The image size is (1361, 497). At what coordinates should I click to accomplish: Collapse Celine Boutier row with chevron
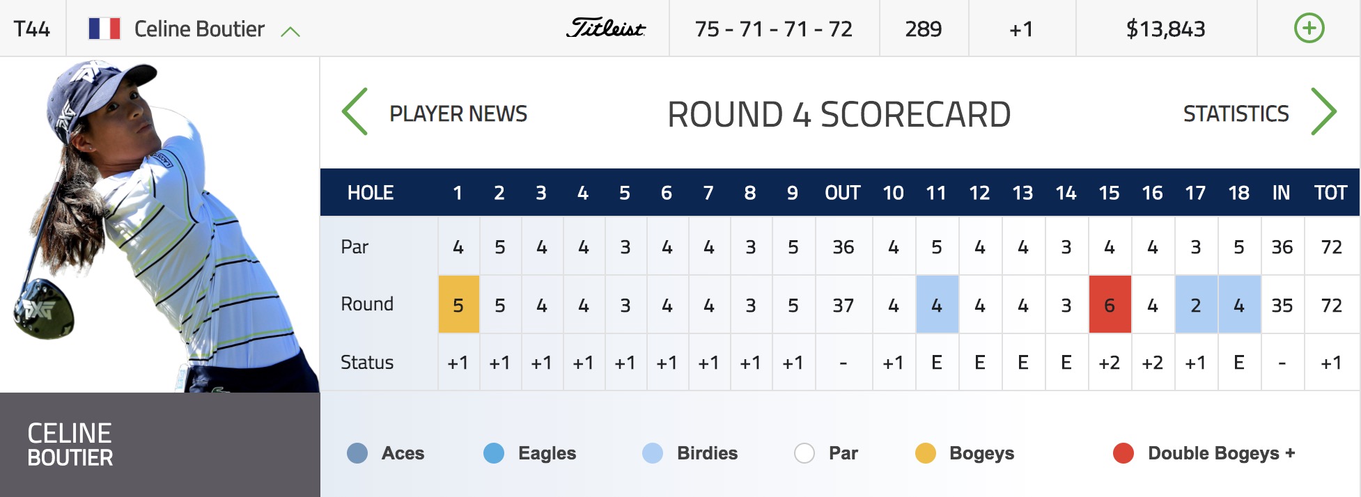click(x=290, y=31)
